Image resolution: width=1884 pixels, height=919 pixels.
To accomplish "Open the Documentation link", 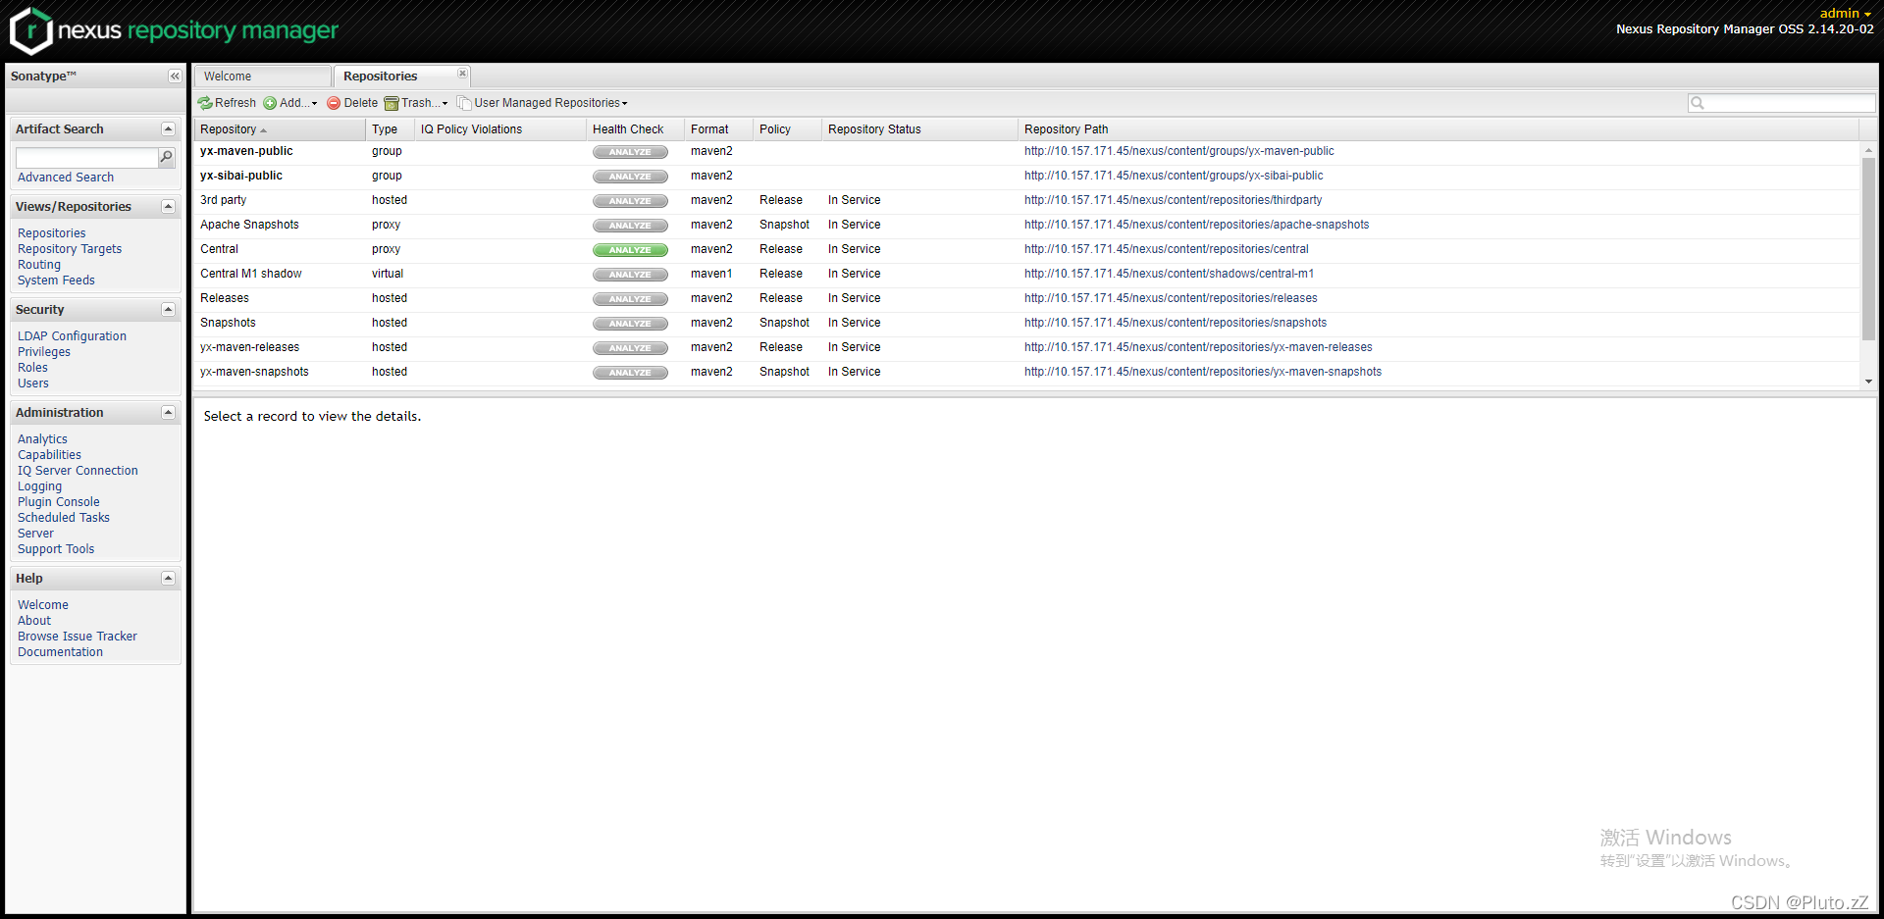I will pyautogui.click(x=60, y=652).
